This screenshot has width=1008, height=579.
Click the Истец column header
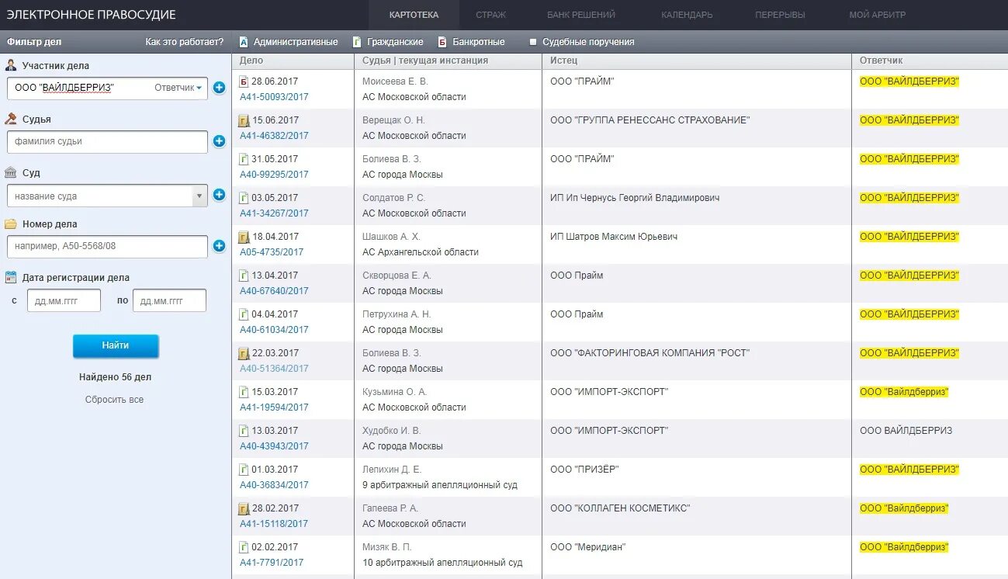point(564,61)
